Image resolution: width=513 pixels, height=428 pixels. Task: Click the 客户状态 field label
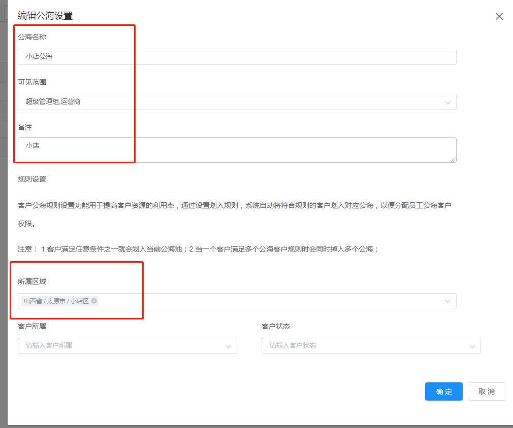[x=276, y=326]
